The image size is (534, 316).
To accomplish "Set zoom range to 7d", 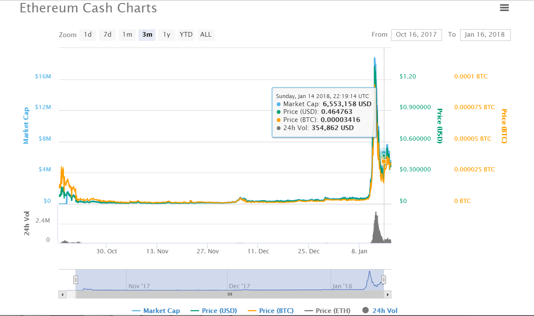I will pos(107,35).
